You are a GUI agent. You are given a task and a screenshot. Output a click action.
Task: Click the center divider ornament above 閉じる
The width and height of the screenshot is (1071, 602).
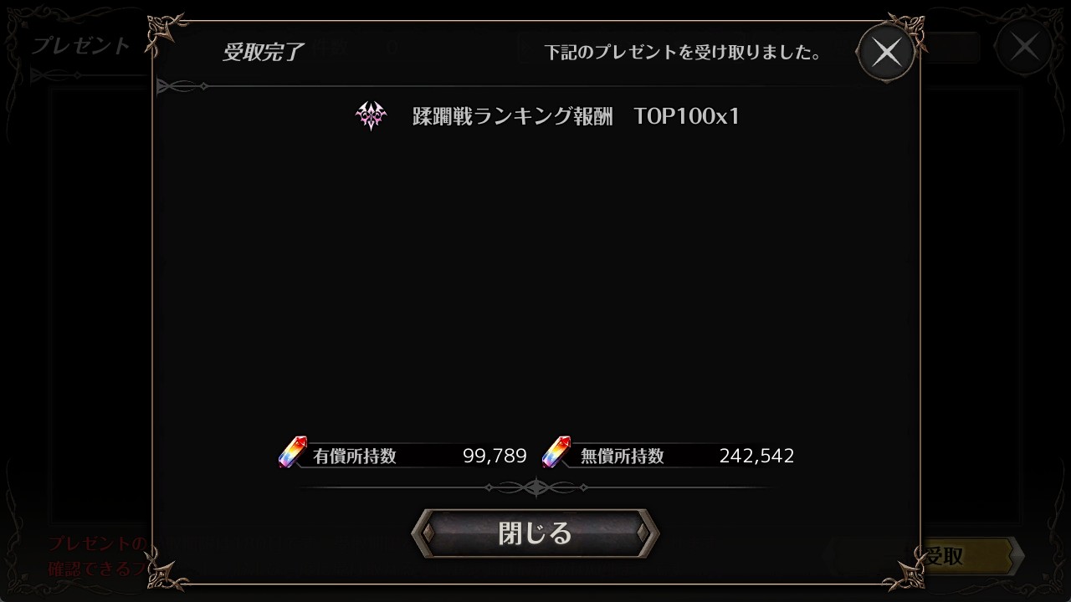tap(535, 487)
